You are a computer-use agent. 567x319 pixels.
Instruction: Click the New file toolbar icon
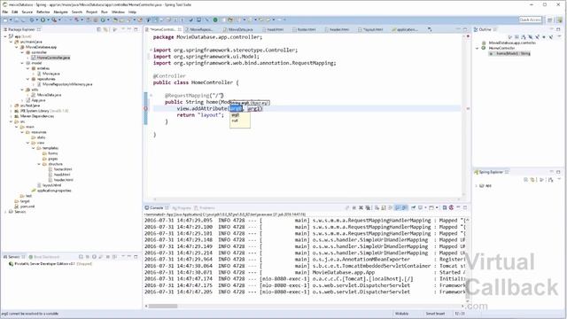point(4,19)
